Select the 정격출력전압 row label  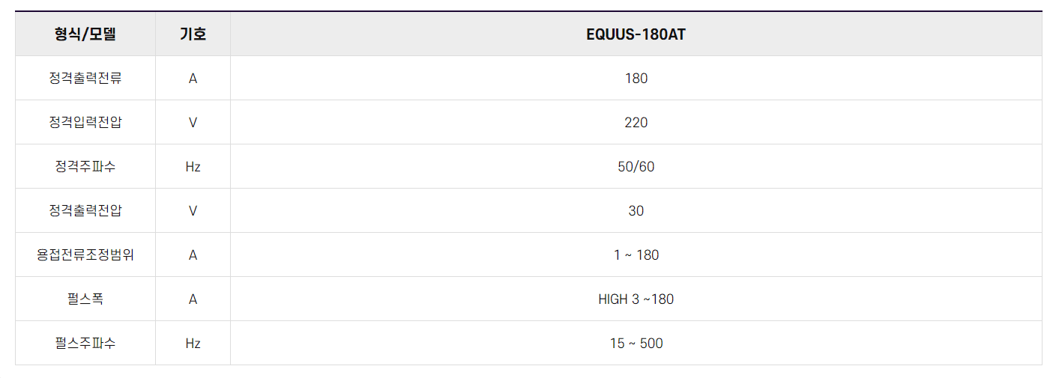[x=85, y=210]
